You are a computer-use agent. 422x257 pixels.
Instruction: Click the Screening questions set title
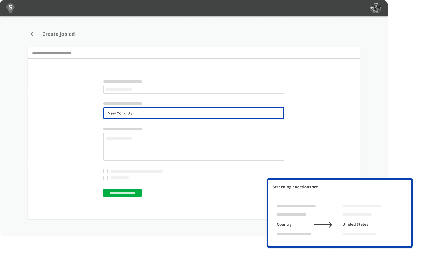coord(295,187)
